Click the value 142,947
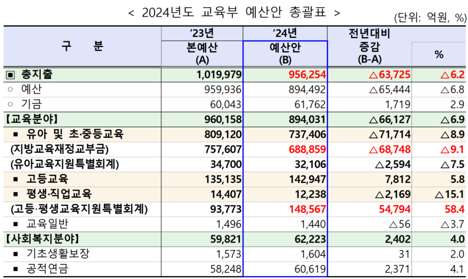The width and height of the screenshot is (468, 279). tap(307, 179)
